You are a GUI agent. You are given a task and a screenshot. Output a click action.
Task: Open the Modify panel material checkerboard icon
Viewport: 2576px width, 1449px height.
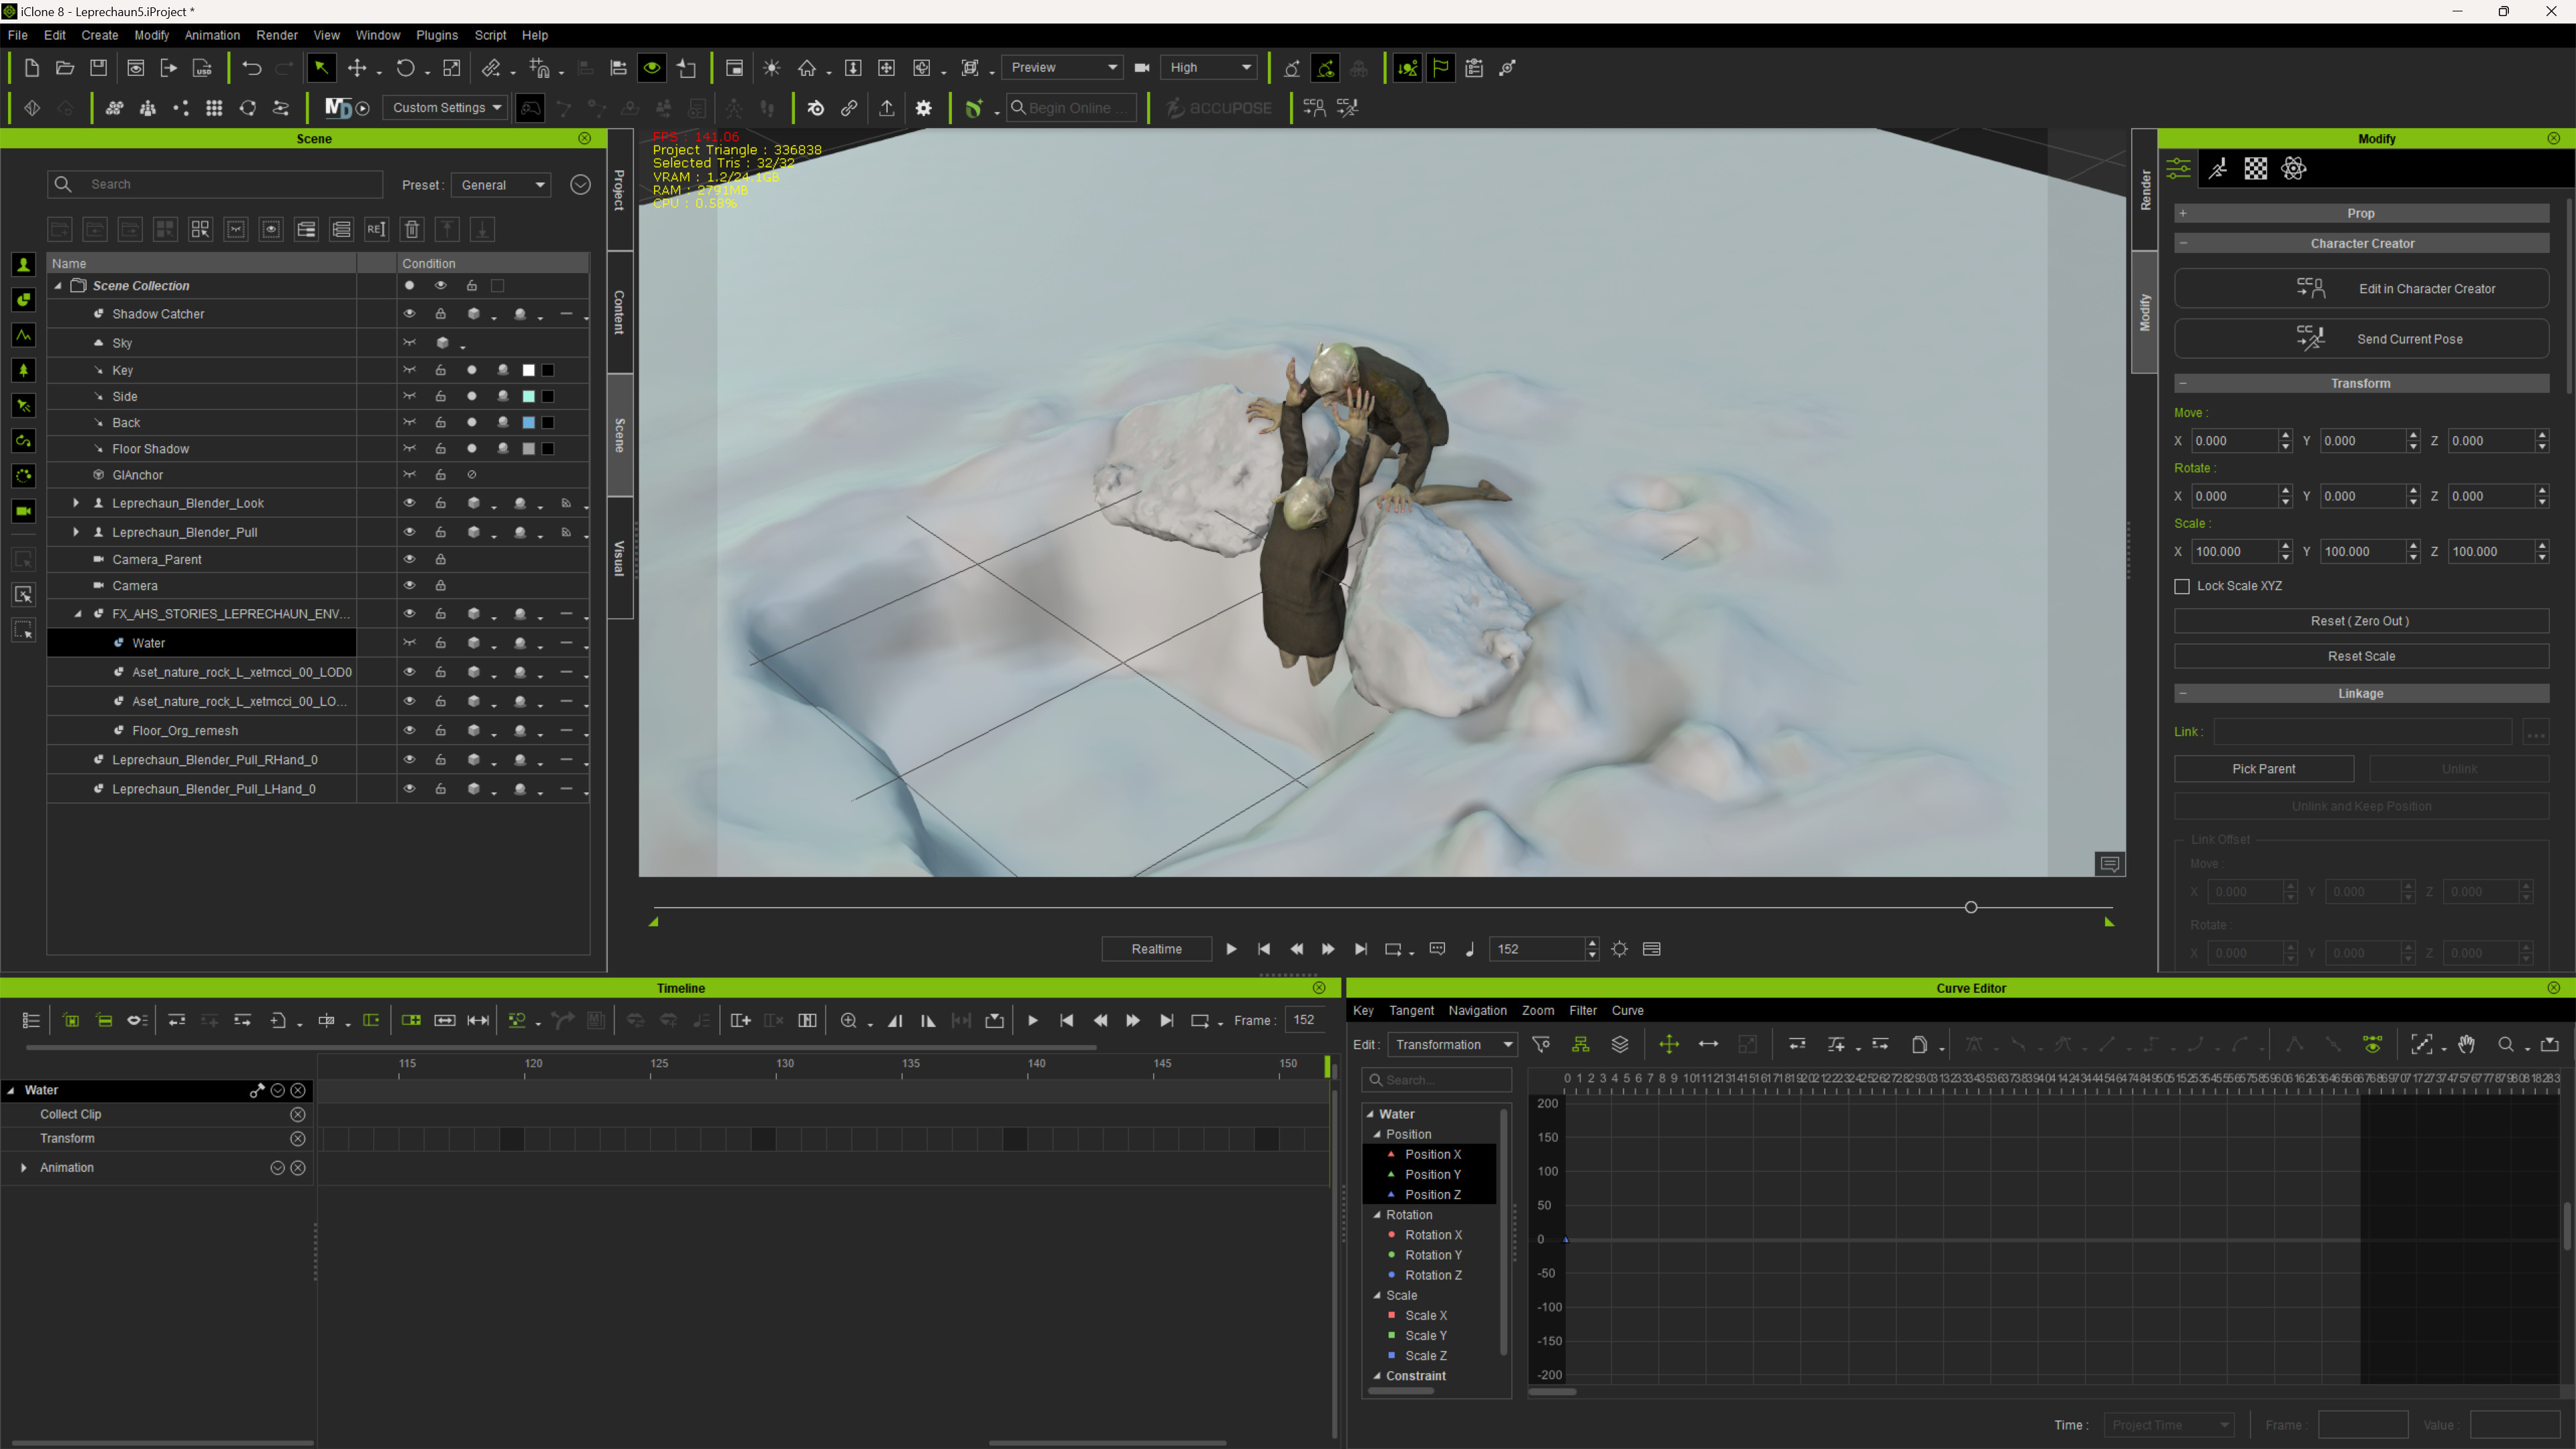tap(2256, 168)
